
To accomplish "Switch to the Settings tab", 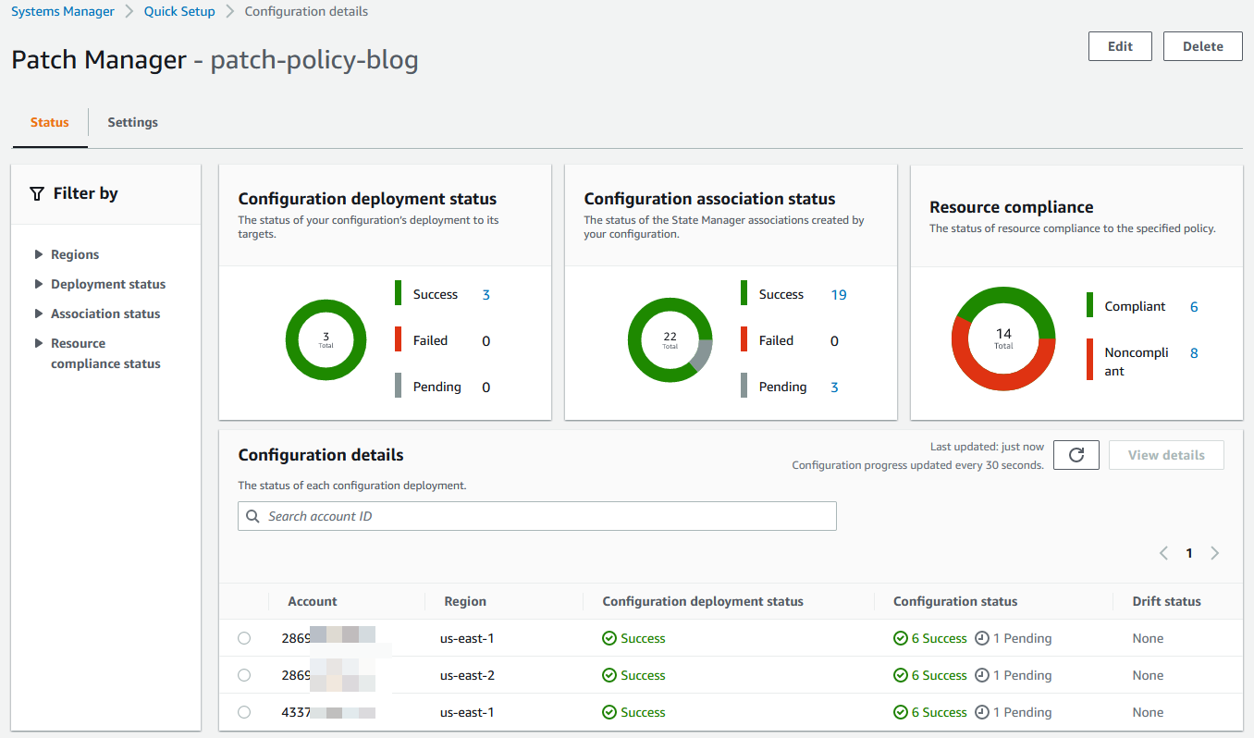I will click(132, 121).
